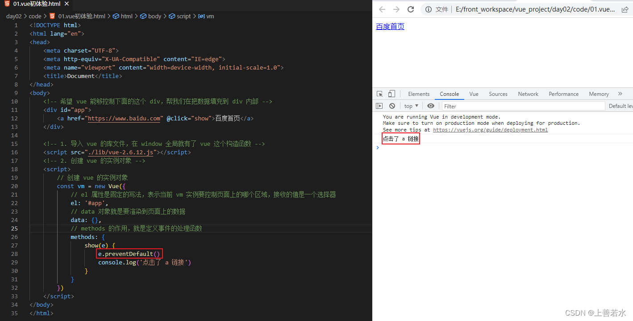Focus the console Filter field
The width and height of the screenshot is (633, 321).
[x=523, y=106]
